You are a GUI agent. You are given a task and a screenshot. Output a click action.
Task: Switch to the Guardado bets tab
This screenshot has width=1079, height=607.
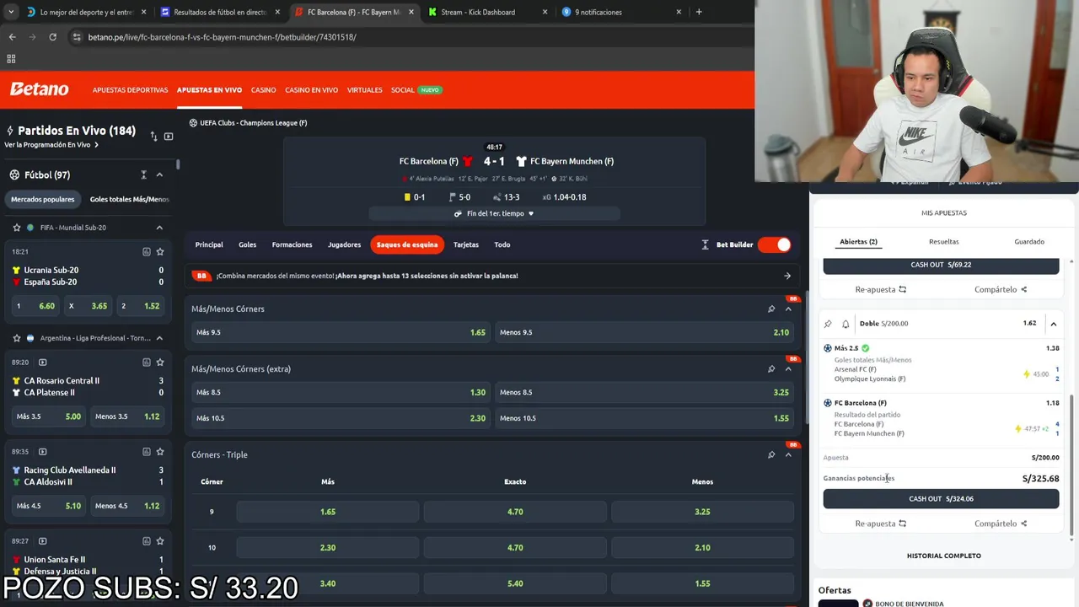click(1029, 242)
